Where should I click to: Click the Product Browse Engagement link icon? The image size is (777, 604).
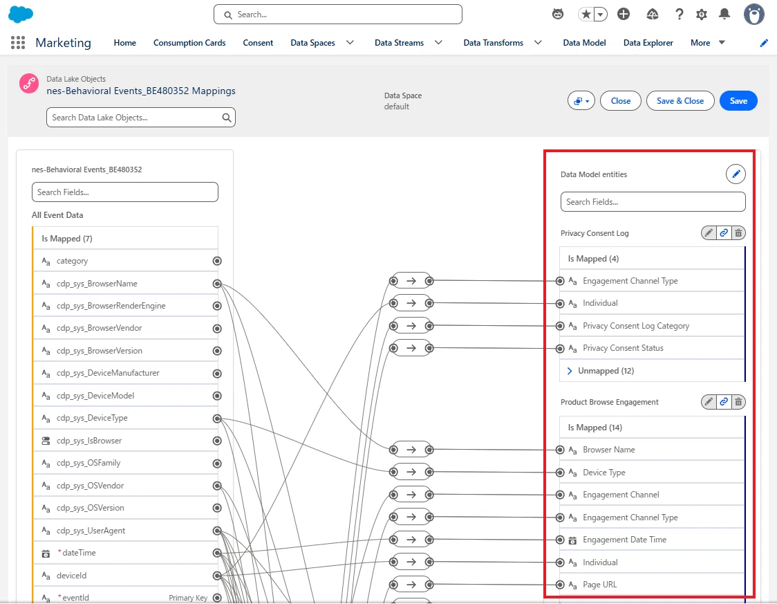click(x=724, y=402)
